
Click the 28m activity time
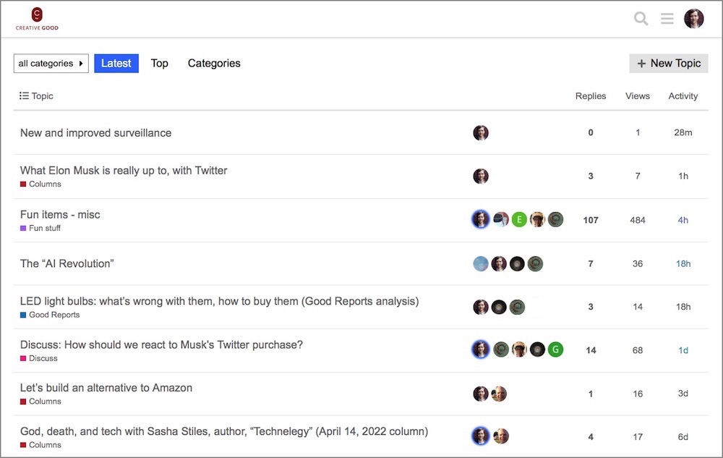(683, 132)
